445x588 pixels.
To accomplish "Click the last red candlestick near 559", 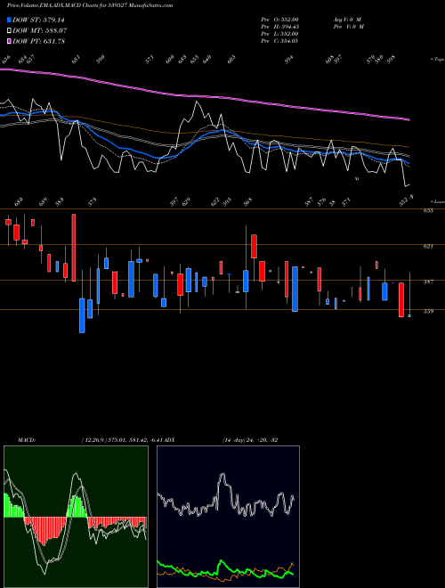I will [401, 300].
